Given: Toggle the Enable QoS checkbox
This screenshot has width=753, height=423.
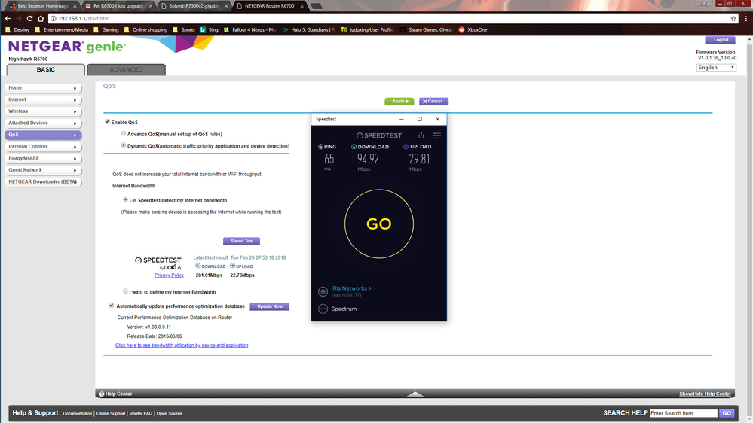Looking at the screenshot, I should [108, 122].
